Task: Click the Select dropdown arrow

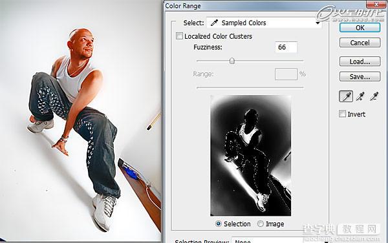Action: coord(318,23)
